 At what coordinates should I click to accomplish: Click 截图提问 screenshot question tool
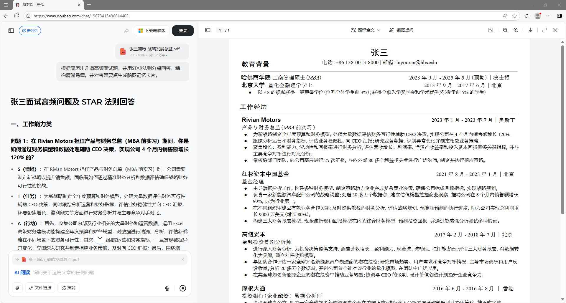(x=401, y=30)
